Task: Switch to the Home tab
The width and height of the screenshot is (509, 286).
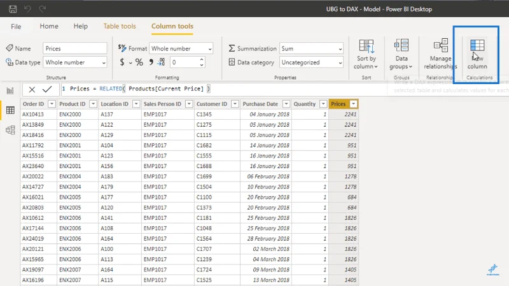Action: (49, 26)
